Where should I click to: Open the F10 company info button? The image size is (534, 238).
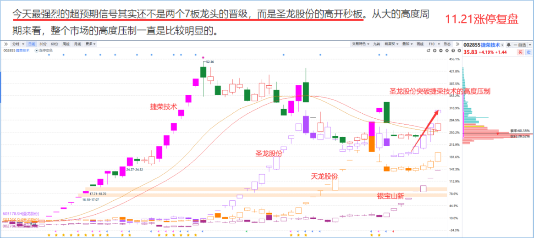pos(431,44)
